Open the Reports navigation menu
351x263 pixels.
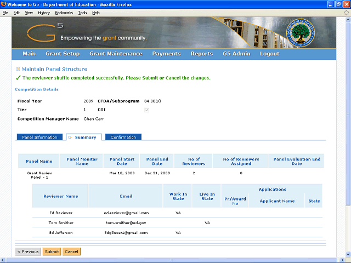pyautogui.click(x=201, y=54)
